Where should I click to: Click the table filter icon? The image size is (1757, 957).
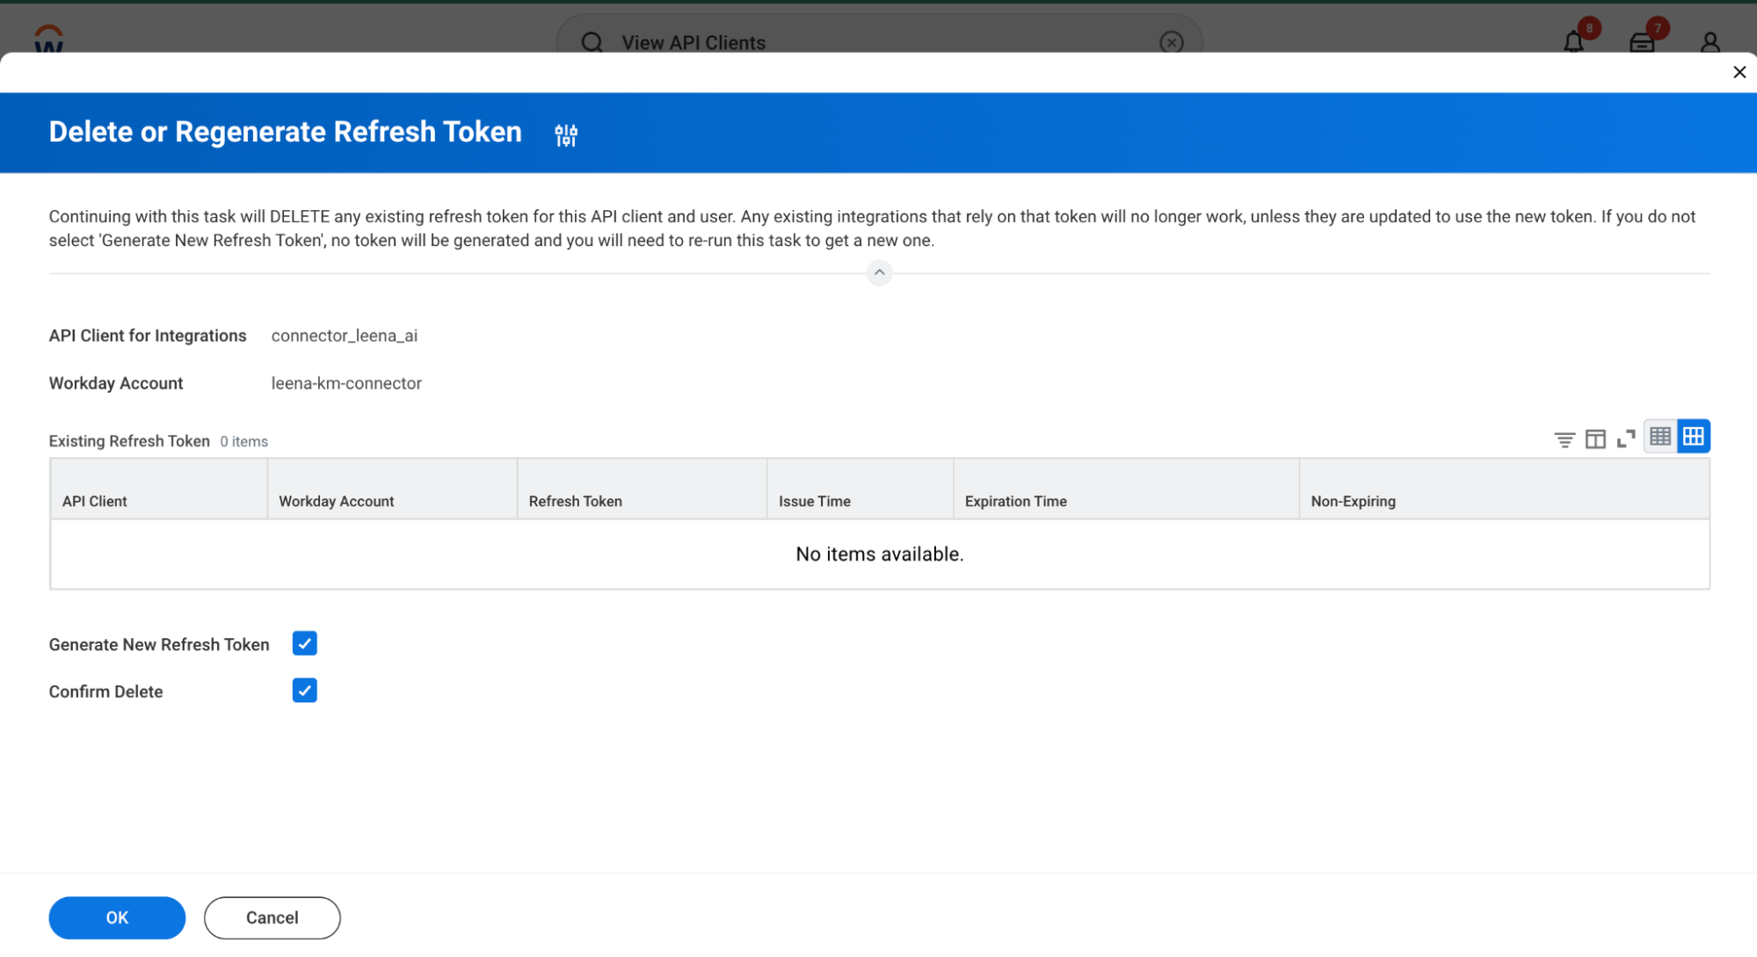[x=1564, y=439]
